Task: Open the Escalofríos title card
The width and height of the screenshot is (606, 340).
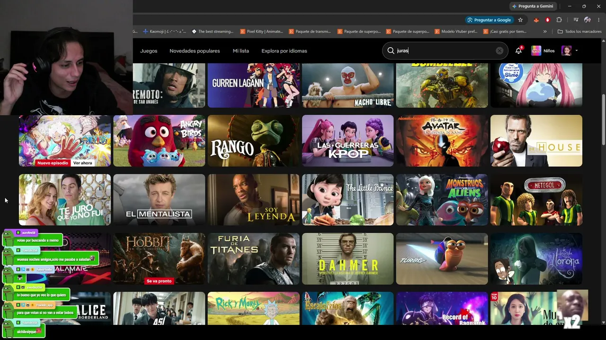Action: pos(348,308)
